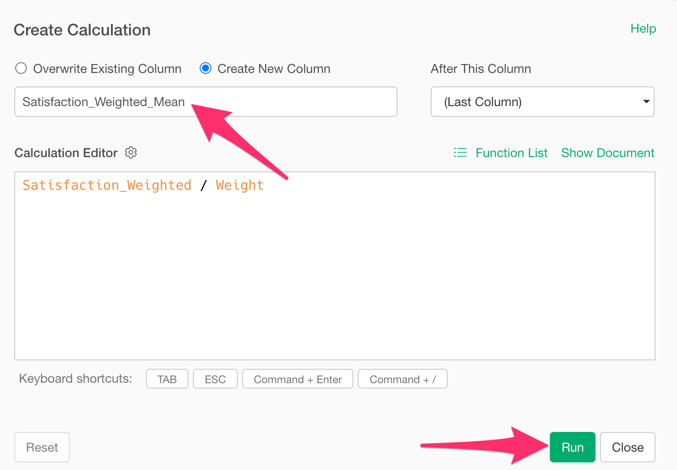Click Show Document link
The height and width of the screenshot is (470, 677).
608,153
